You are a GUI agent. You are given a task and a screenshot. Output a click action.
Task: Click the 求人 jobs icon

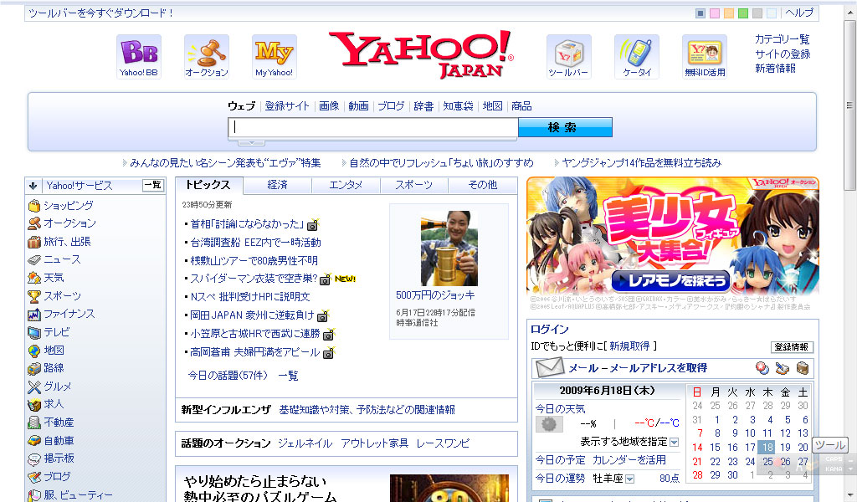(34, 404)
